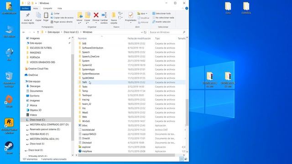This screenshot has height=164, width=292.
Task: Switch to the Compartir ribbon tab
Action: (47, 8)
